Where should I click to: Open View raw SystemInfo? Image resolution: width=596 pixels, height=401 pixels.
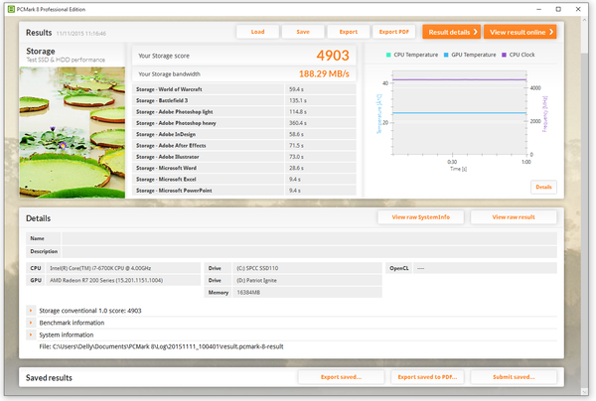click(421, 217)
